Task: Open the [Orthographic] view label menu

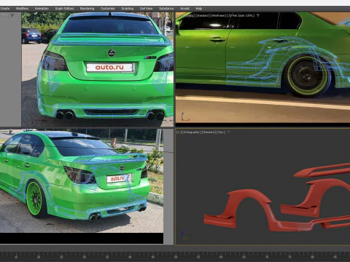Action: click(192, 132)
